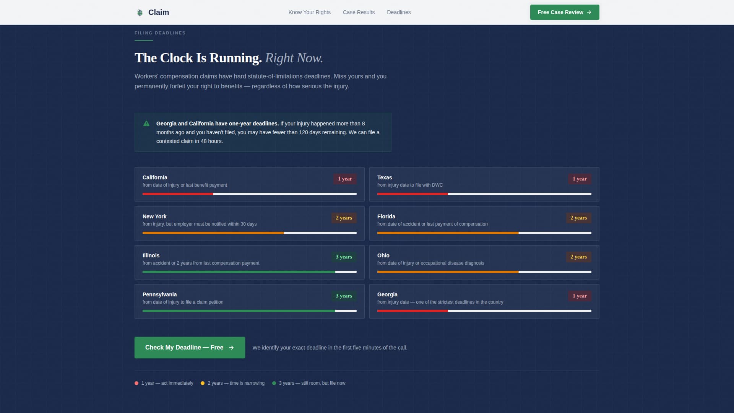Click the '3 years' badge on the Illinois card
The width and height of the screenshot is (734, 413).
coord(343,257)
